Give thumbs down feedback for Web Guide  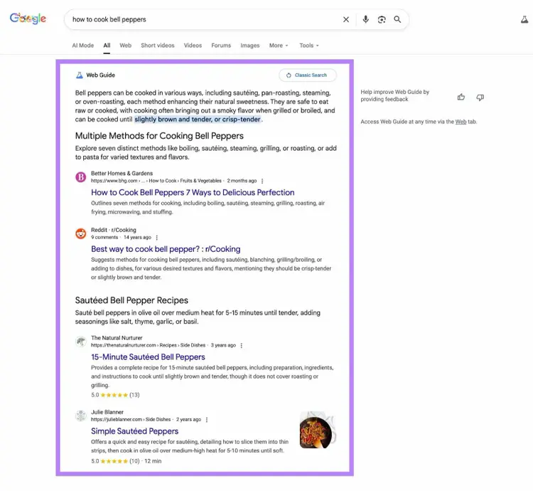pos(480,97)
